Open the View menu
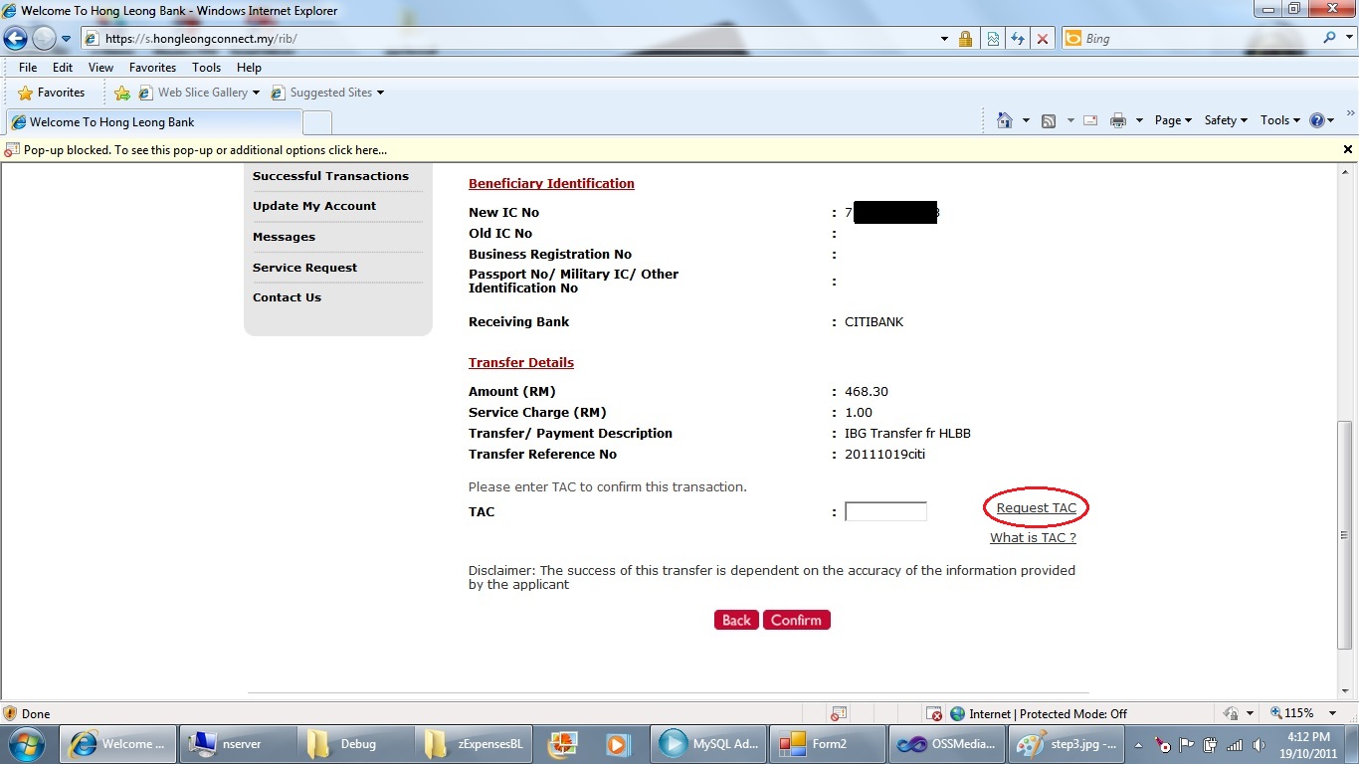The image size is (1359, 764). pyautogui.click(x=100, y=68)
